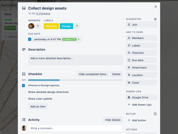
Task: Click 'Hide completed items' button
Action: pyautogui.click(x=93, y=74)
